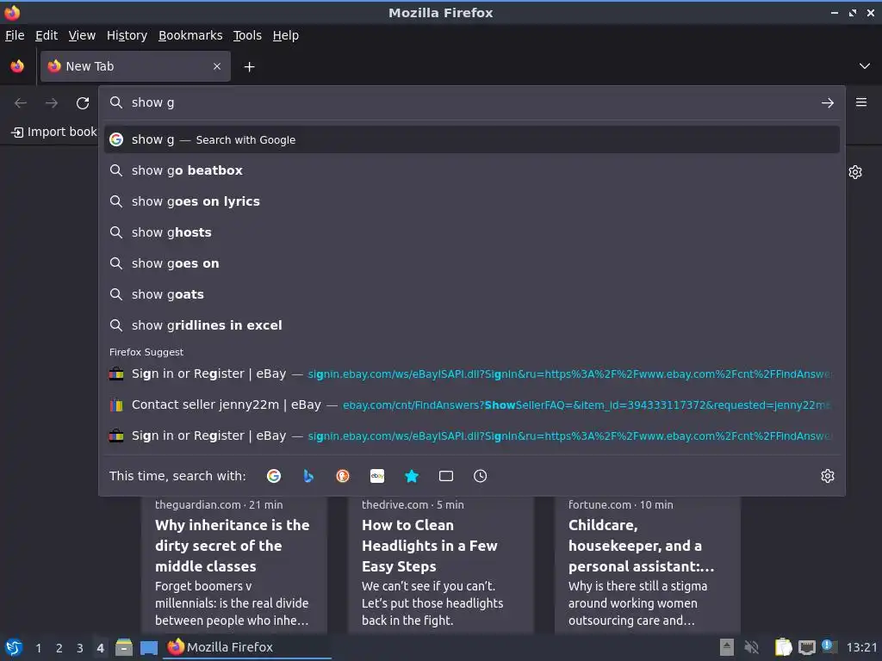Open the clipboard tray icon

pyautogui.click(x=783, y=647)
